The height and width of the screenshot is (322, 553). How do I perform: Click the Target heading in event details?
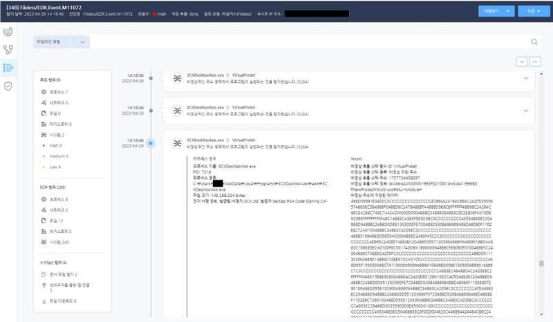[x=356, y=159]
